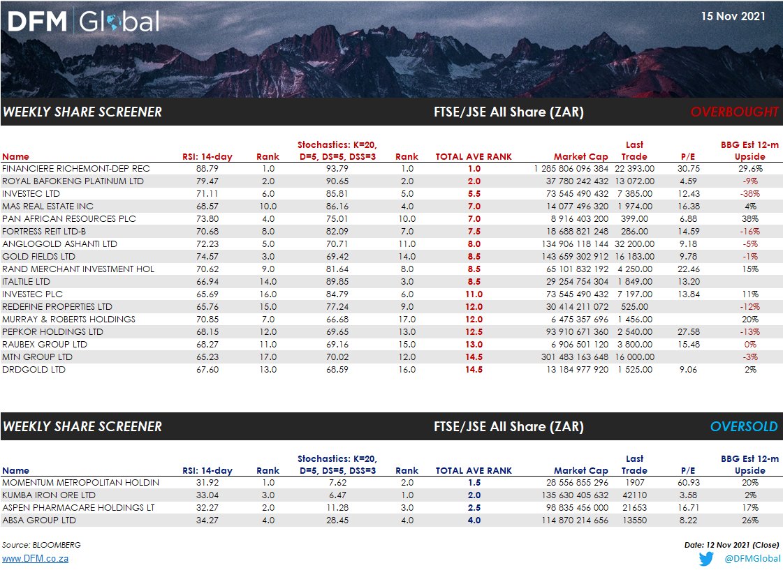Image resolution: width=783 pixels, height=577 pixels.
Task: Click oversold BBG Est 12-m Upside header
Action: tap(749, 464)
